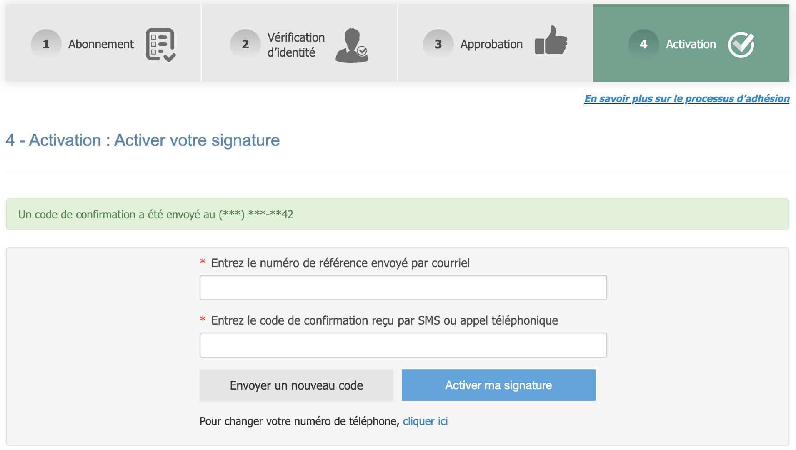Click the step 1 number circle
The image size is (796, 450).
[46, 44]
